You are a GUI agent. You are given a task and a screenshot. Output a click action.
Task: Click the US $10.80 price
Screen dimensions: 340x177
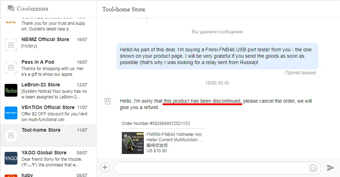(x=156, y=151)
